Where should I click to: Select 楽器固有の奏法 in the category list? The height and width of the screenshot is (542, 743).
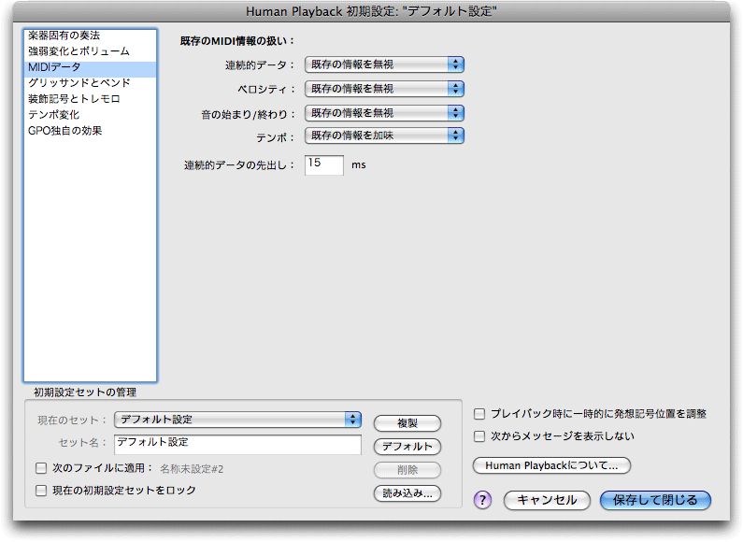coord(90,36)
